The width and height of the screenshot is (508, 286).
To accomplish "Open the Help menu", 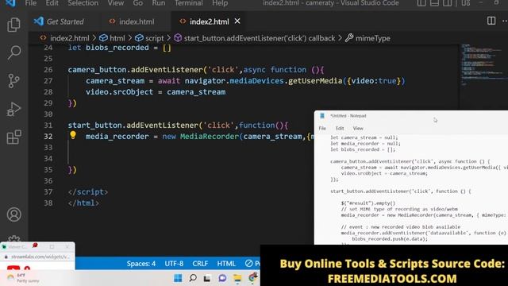I will tap(220, 3).
